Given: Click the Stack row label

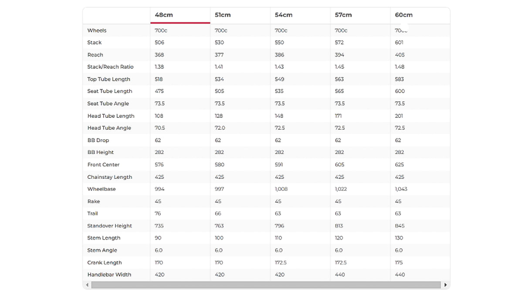Looking at the screenshot, I should [95, 43].
